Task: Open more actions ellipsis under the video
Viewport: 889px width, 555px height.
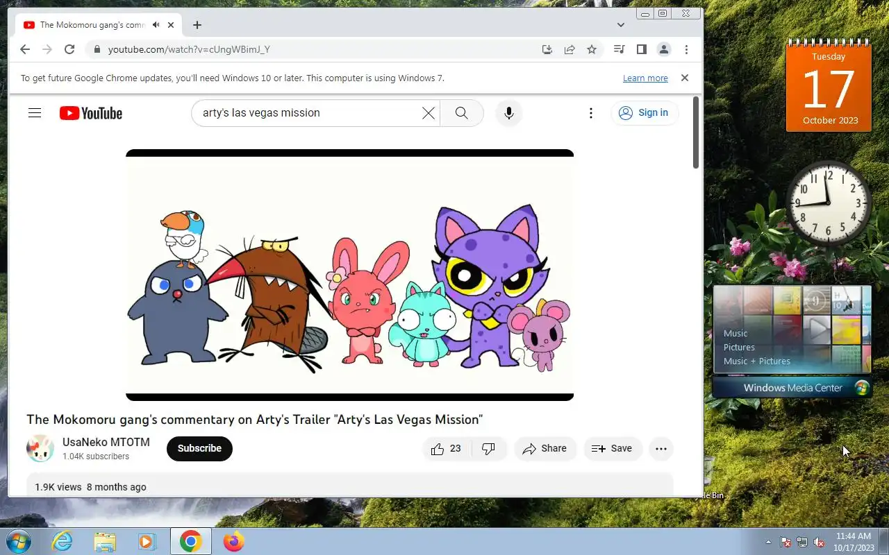Action: pos(661,449)
